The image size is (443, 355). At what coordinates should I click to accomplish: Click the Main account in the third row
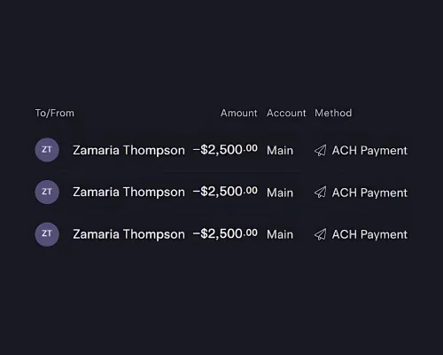point(280,234)
